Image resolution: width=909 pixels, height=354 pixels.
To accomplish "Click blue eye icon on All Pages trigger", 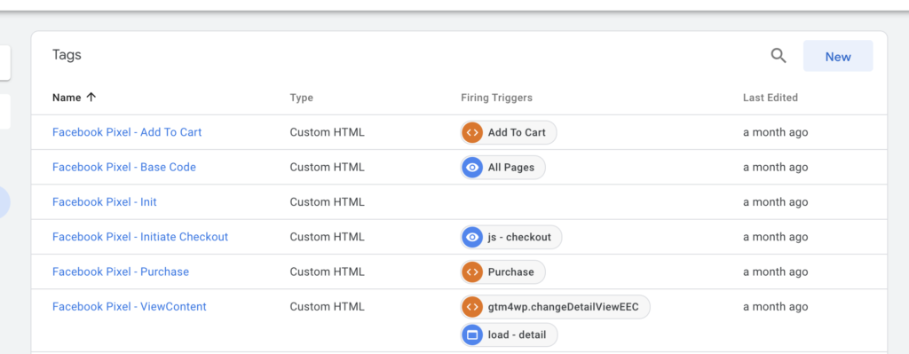I will click(x=472, y=167).
